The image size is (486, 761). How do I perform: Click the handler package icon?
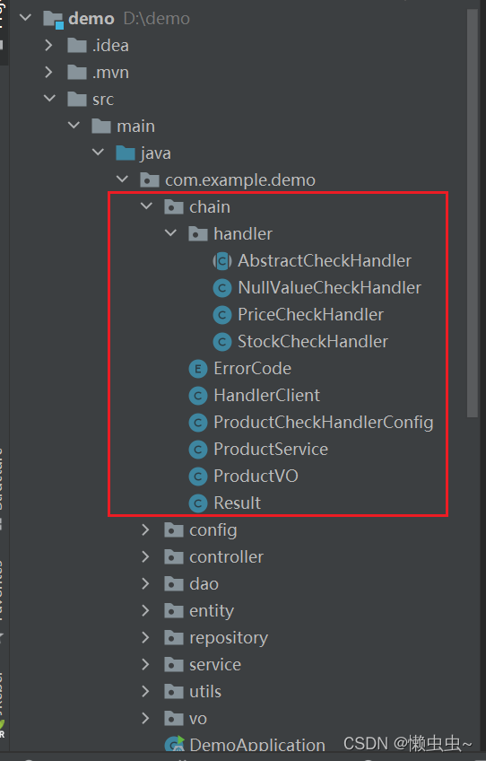(x=198, y=234)
